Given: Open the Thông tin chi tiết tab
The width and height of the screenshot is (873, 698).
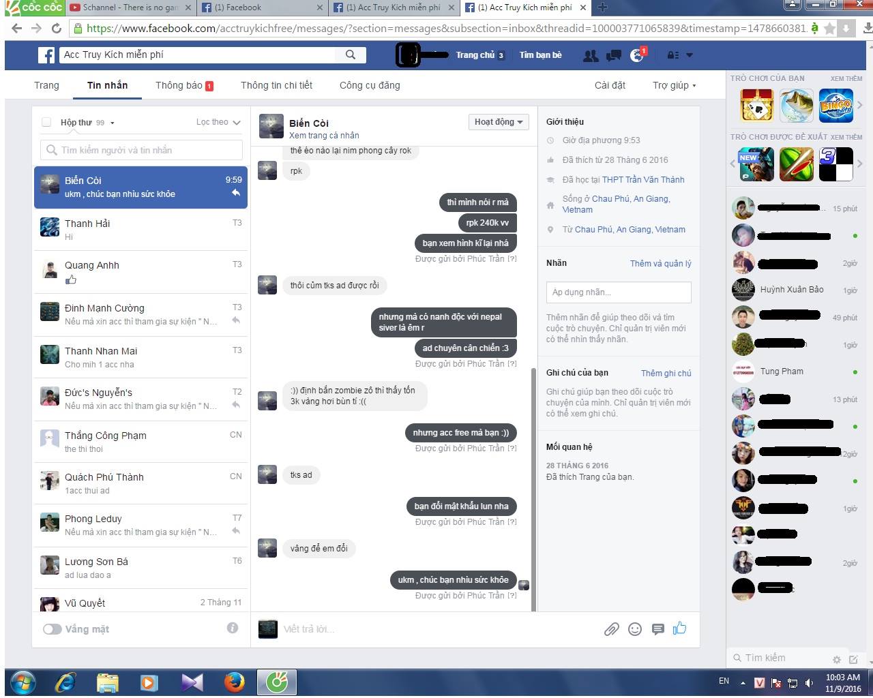Looking at the screenshot, I should (x=276, y=85).
